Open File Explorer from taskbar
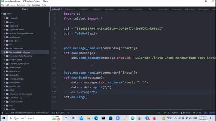216x121 pixels. point(88,118)
